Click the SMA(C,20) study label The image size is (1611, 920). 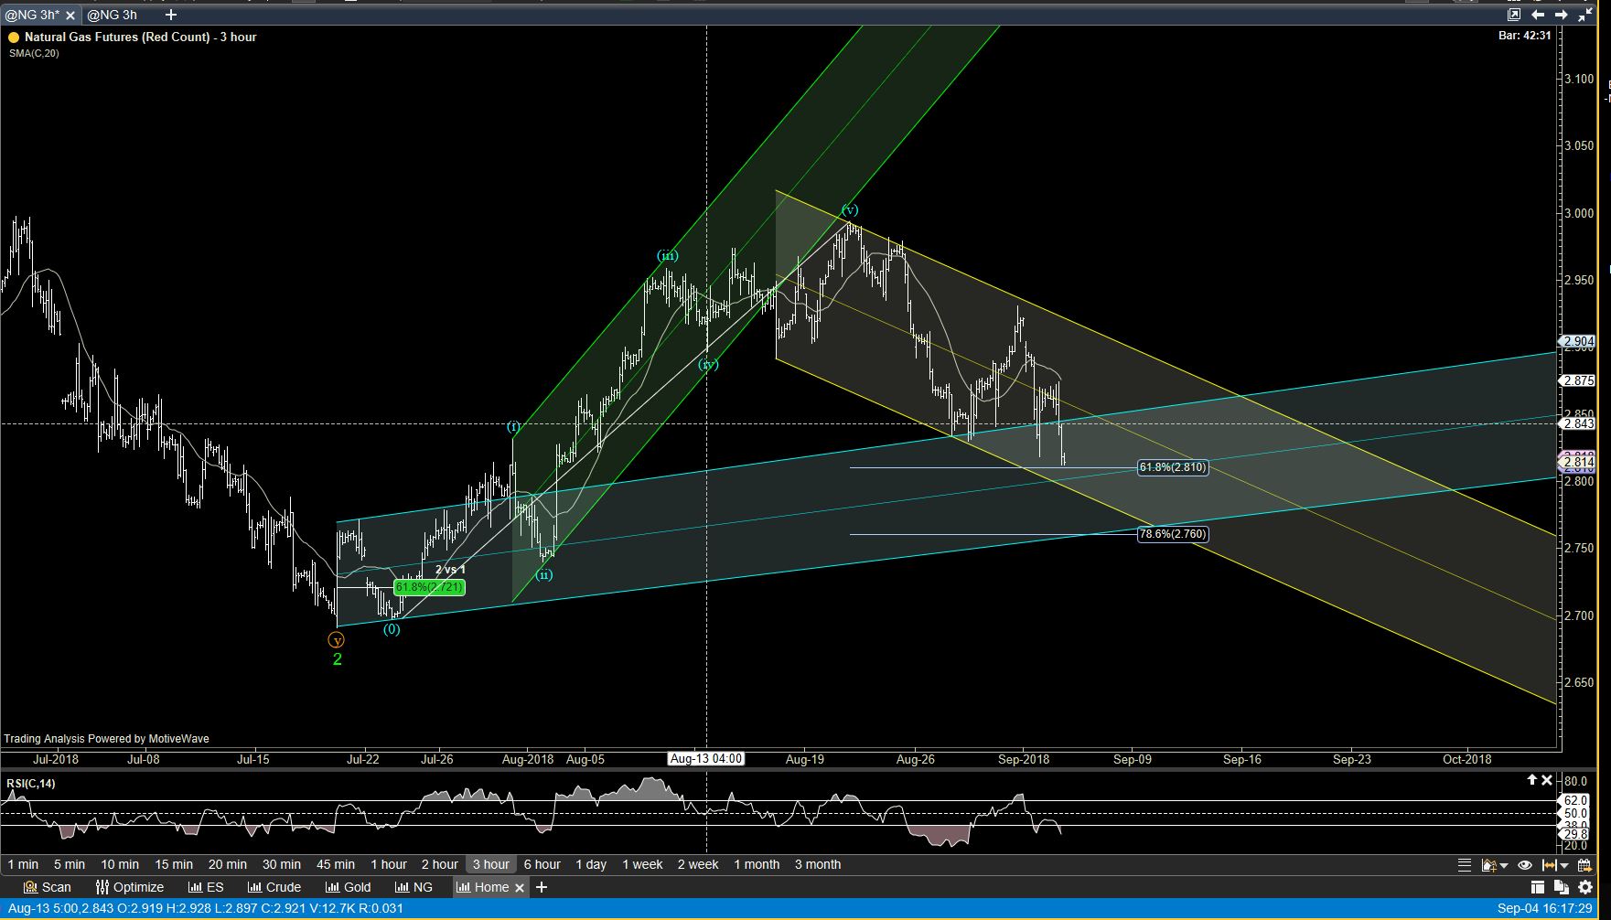(x=34, y=53)
